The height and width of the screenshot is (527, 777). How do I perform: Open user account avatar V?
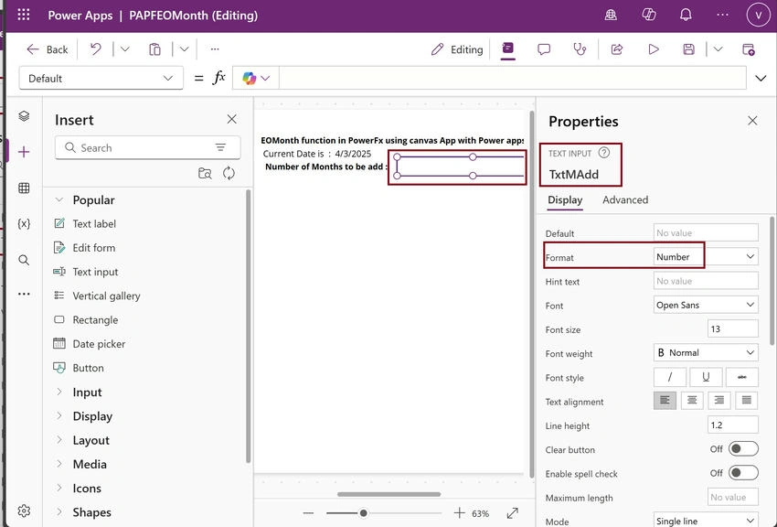[x=758, y=15]
